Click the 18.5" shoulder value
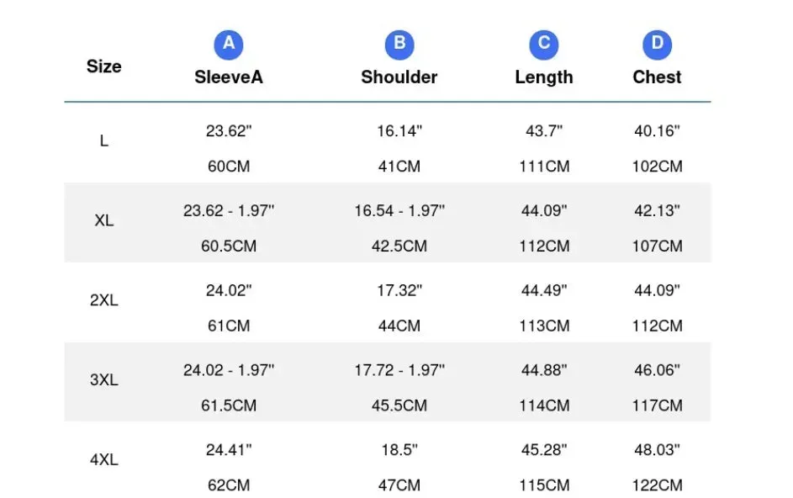The height and width of the screenshot is (498, 793). pos(399,450)
